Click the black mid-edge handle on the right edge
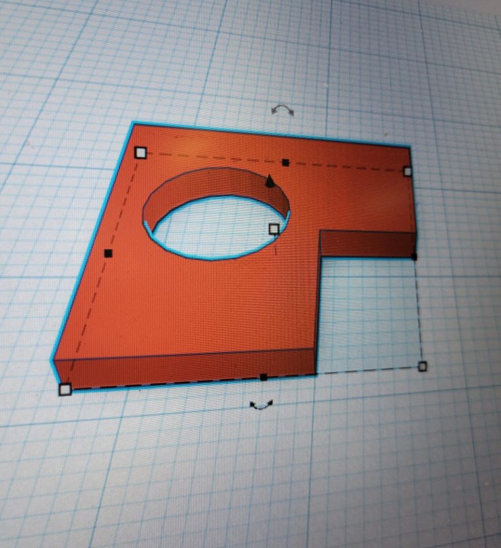The height and width of the screenshot is (548, 501). click(x=414, y=257)
